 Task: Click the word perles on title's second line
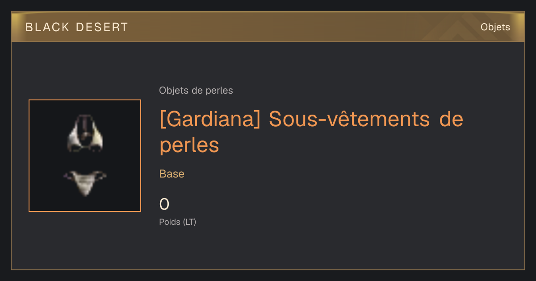[x=189, y=146]
